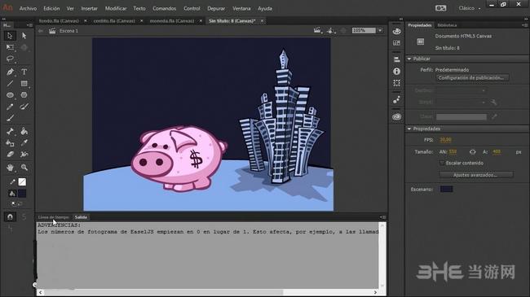Close the fondo.fla document tab
The image size is (530, 297).
click(86, 21)
